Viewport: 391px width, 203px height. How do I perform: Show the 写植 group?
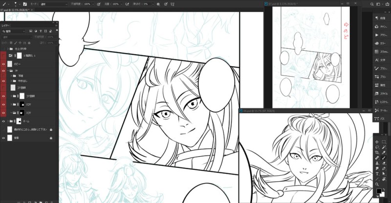pos(3,76)
